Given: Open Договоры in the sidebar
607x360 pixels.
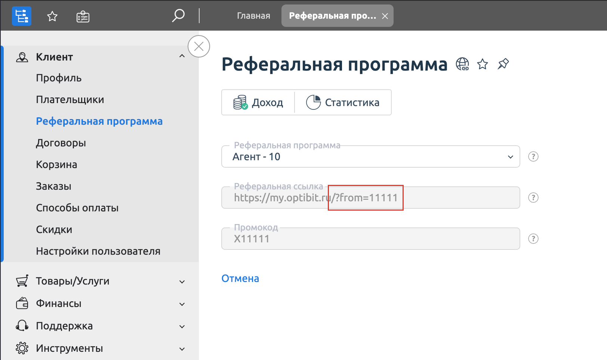Looking at the screenshot, I should pyautogui.click(x=61, y=143).
